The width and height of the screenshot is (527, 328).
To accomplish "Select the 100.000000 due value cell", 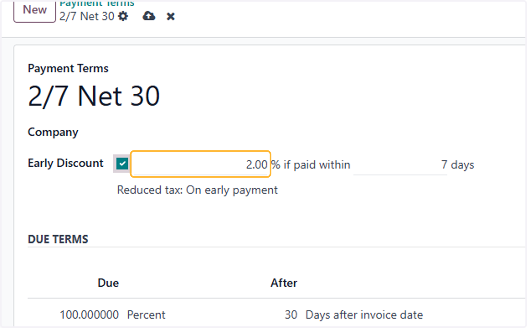I will [90, 315].
